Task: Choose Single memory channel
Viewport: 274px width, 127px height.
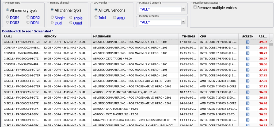Action: [52, 17]
